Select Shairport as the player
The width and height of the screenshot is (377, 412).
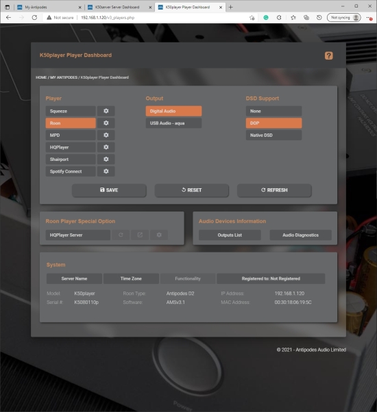(71, 159)
